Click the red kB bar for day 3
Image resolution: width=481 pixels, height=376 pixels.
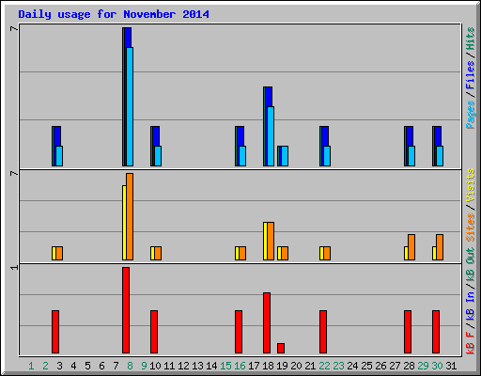click(x=55, y=332)
